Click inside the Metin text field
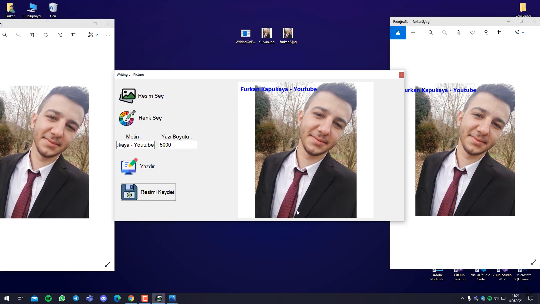 click(136, 145)
